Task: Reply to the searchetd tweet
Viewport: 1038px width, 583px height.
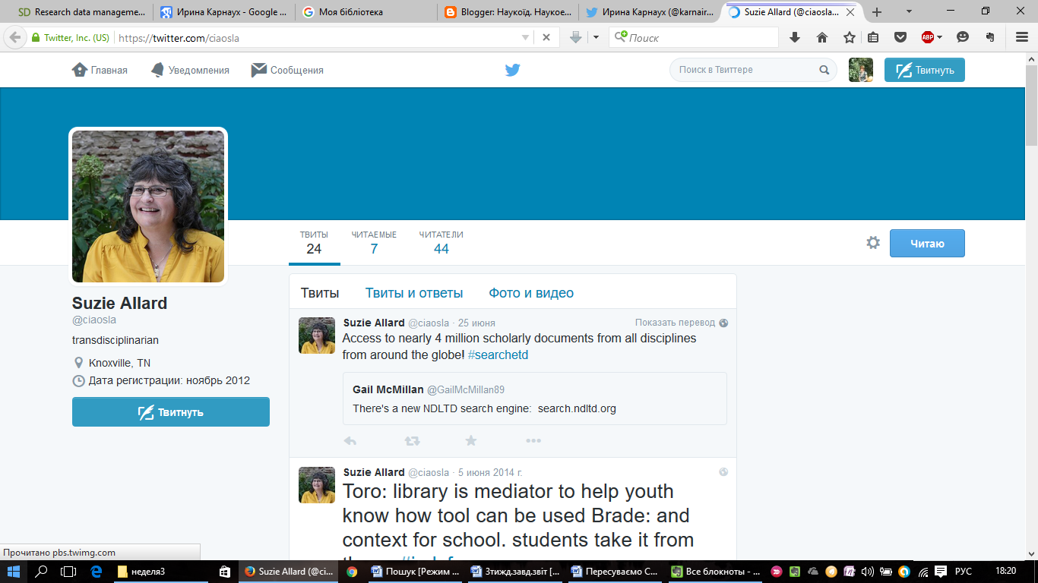Action: pyautogui.click(x=350, y=441)
